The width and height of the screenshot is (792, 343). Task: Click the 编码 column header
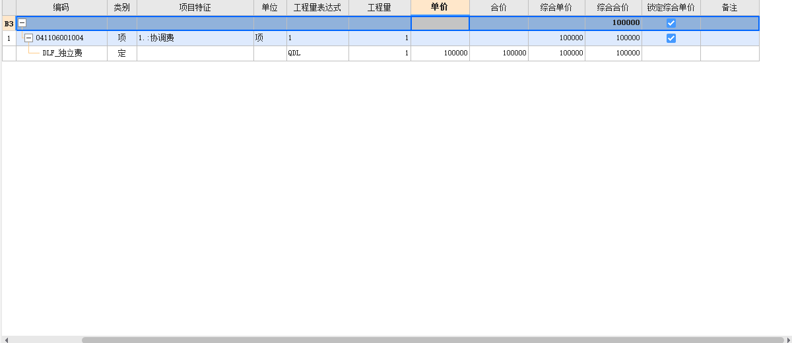[x=61, y=7]
